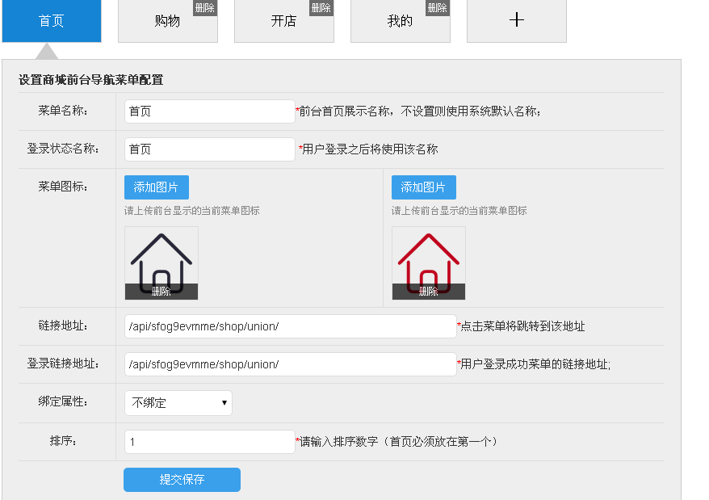The image size is (709, 500).
Task: Click the plus tab to add menu
Action: [517, 21]
